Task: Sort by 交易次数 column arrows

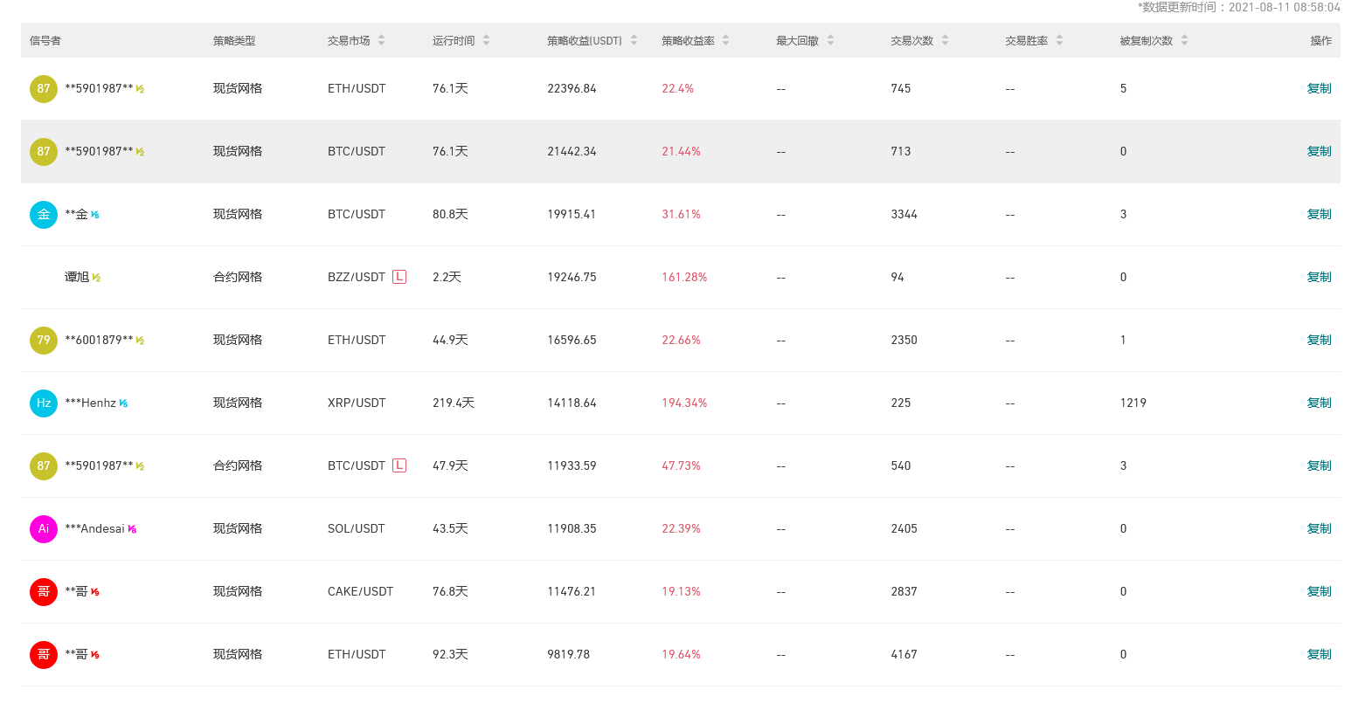Action: (946, 40)
